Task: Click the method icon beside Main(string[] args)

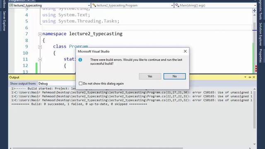Action: 177,5
